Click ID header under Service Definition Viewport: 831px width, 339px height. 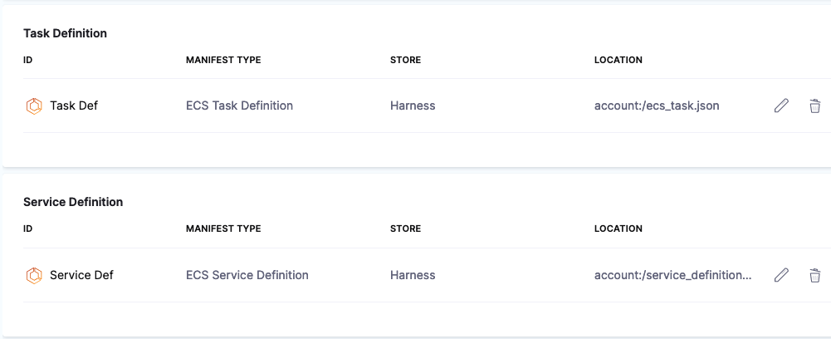pyautogui.click(x=28, y=228)
